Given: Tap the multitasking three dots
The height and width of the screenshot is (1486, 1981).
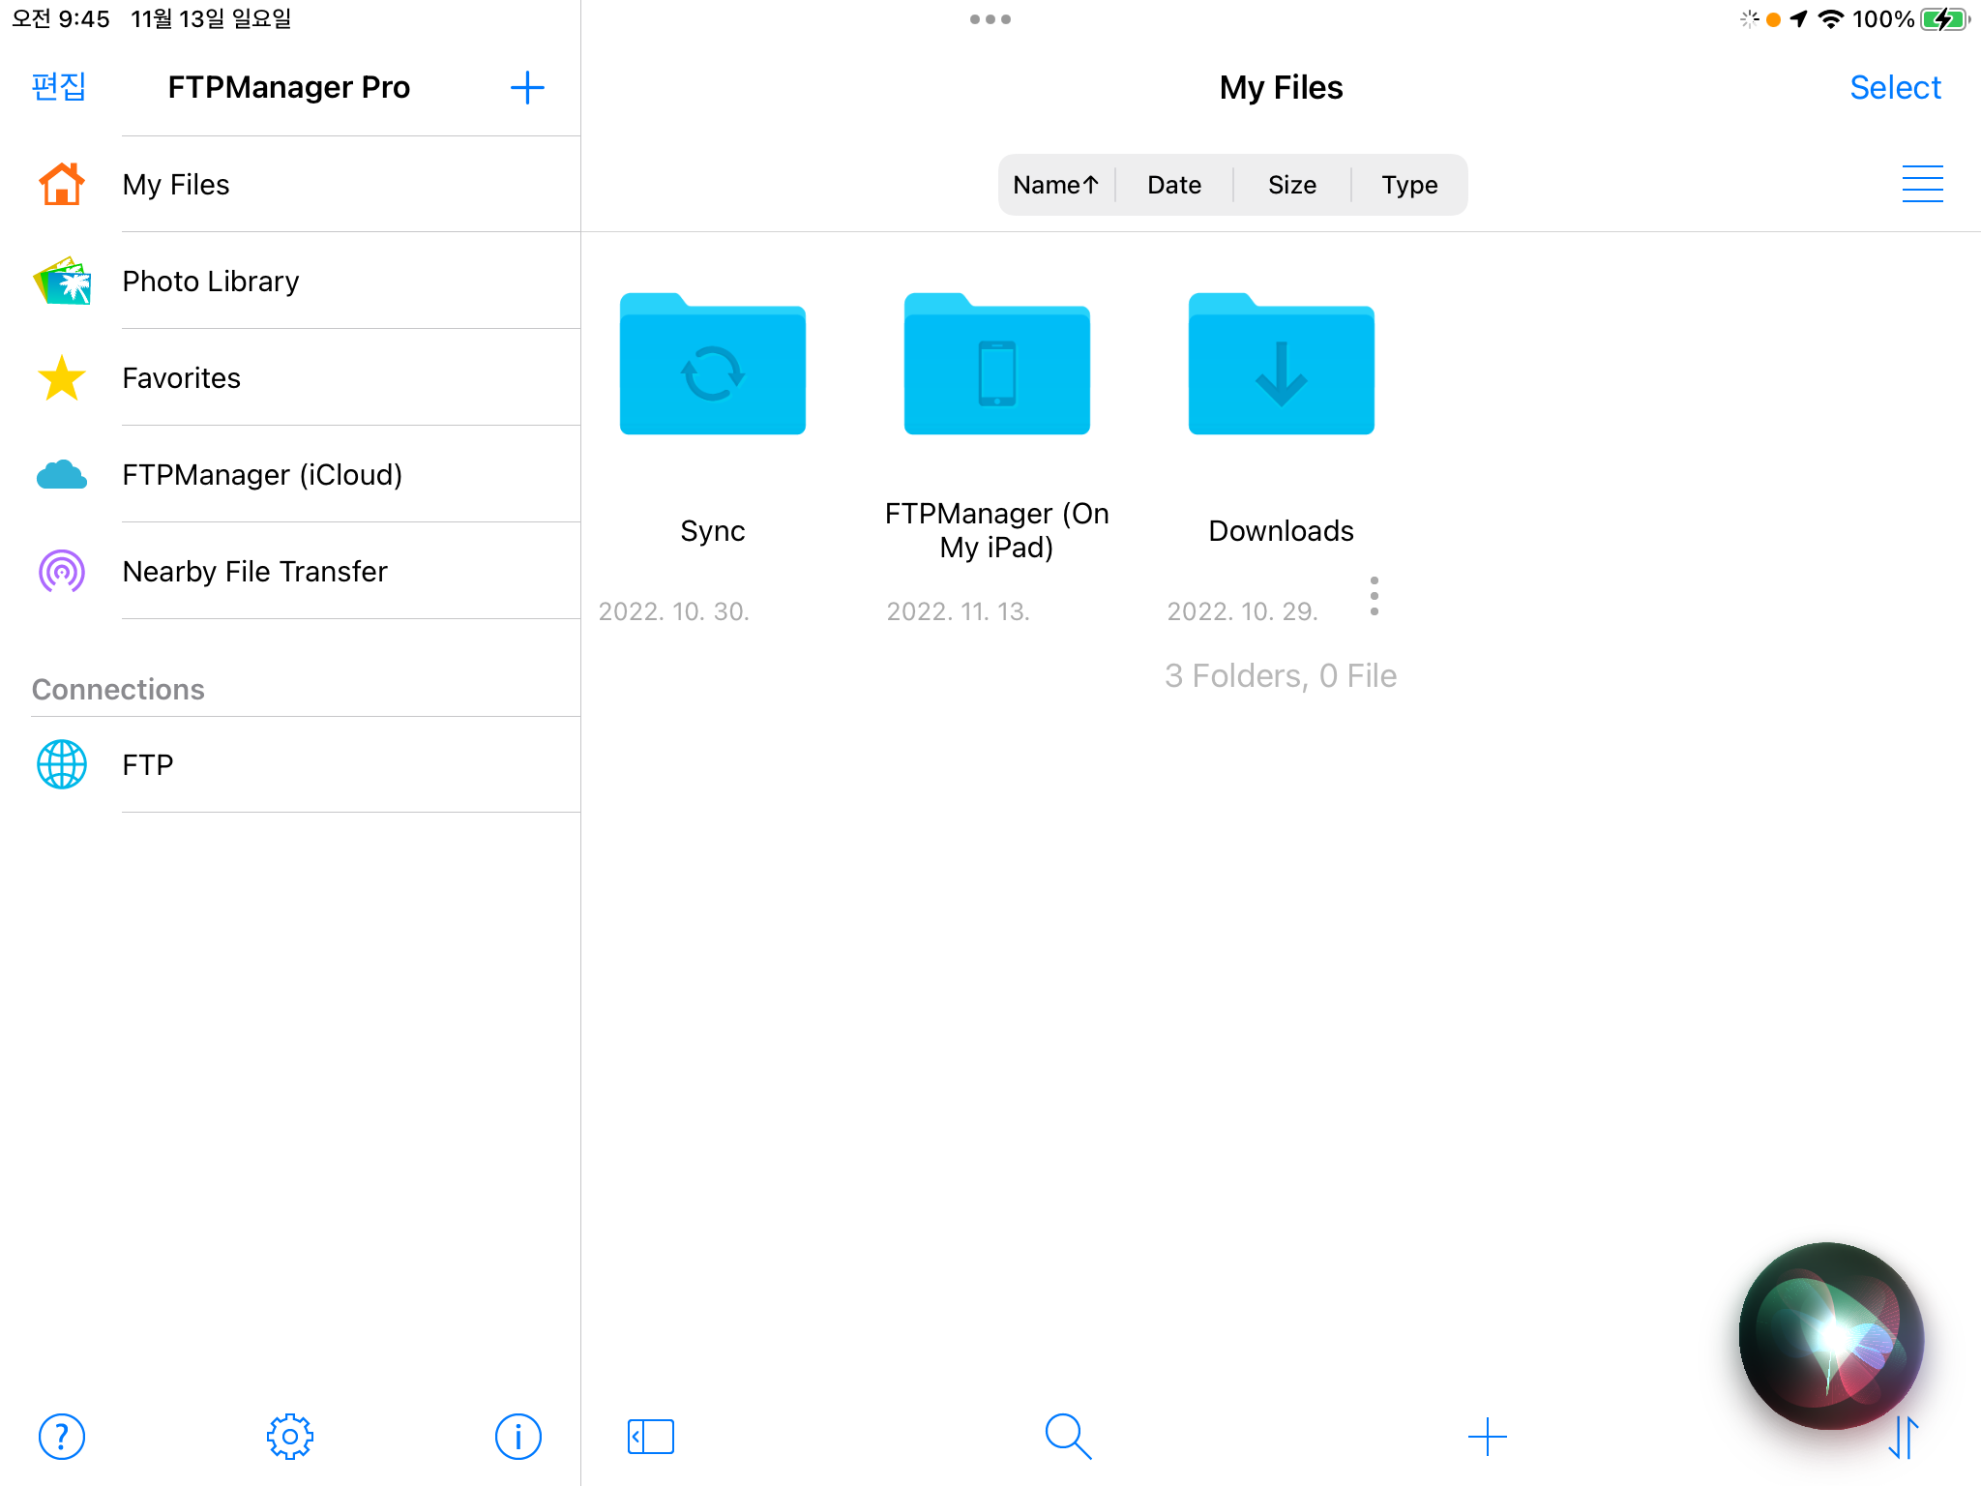Looking at the screenshot, I should point(990,19).
